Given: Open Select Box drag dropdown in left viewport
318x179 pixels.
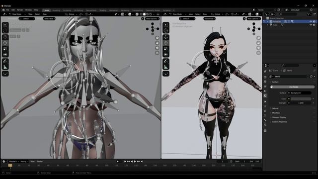Looking at the screenshot, I should [x=49, y=19].
